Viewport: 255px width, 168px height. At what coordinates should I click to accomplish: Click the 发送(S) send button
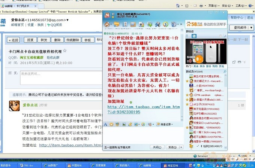(x=172, y=147)
